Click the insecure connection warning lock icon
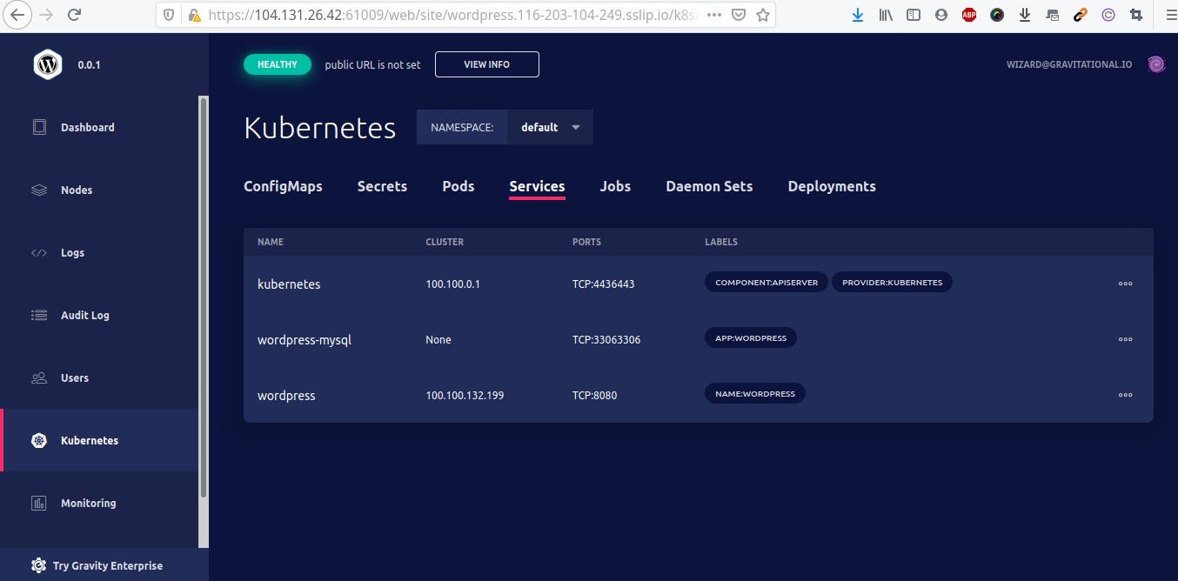 pyautogui.click(x=194, y=15)
